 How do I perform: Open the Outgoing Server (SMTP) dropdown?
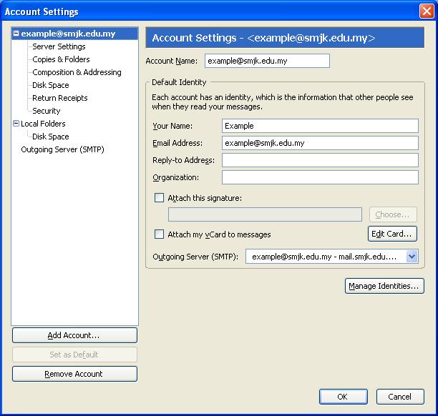pos(332,257)
